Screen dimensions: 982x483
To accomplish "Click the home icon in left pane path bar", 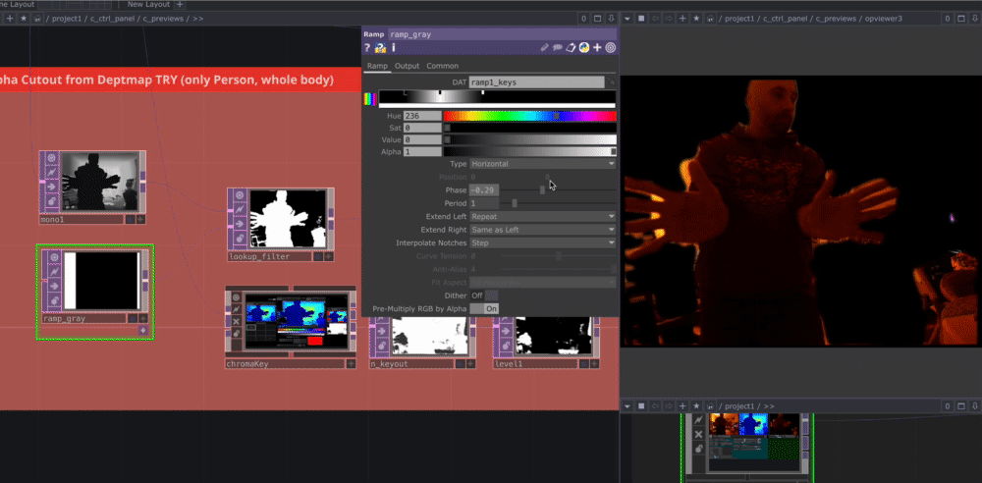I will click(x=37, y=19).
